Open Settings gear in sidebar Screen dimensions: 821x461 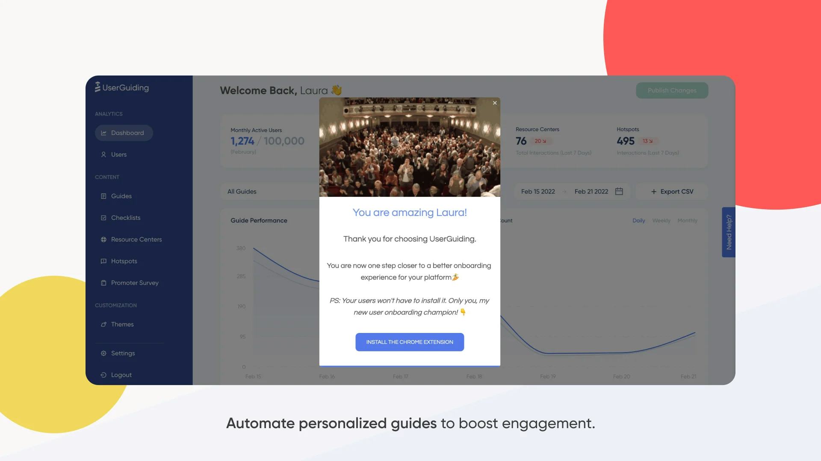103,353
